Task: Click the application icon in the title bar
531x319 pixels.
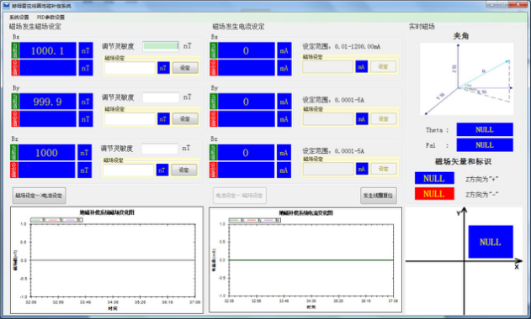Action: [x=6, y=6]
